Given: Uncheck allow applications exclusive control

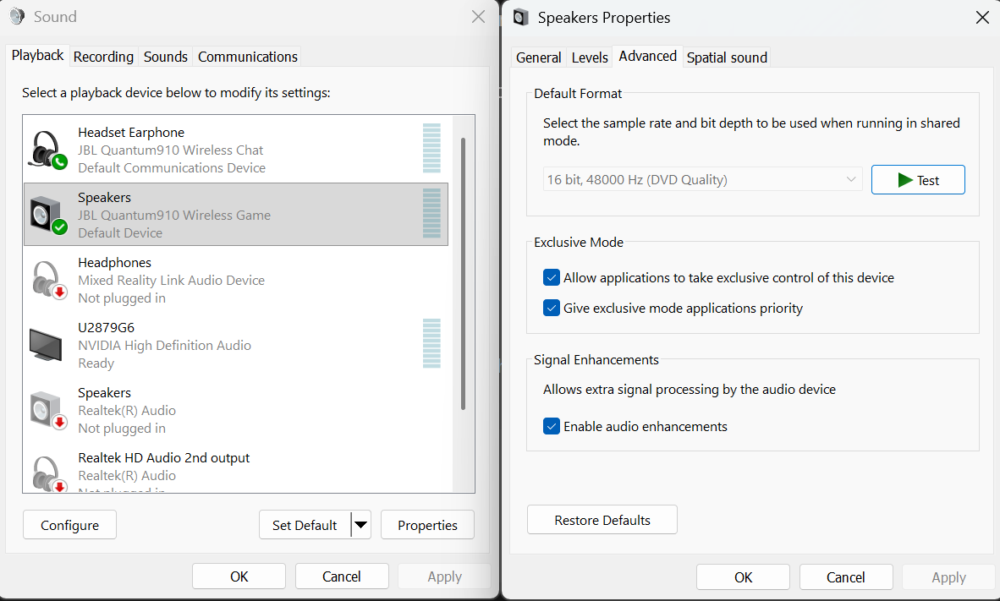Looking at the screenshot, I should (x=552, y=277).
